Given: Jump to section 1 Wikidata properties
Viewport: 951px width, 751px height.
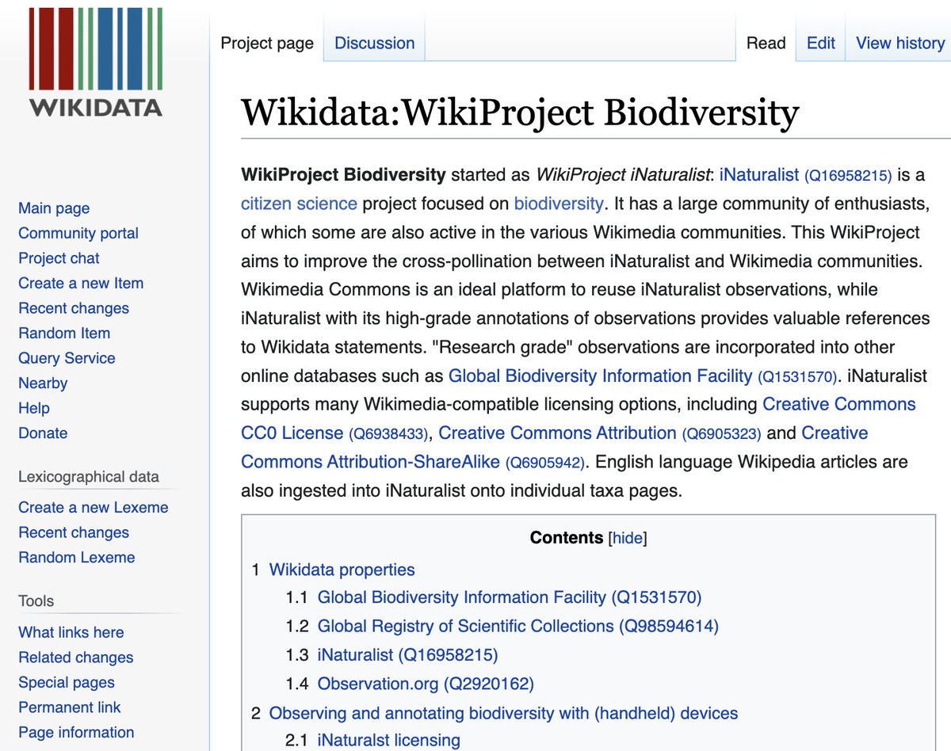Looking at the screenshot, I should pos(342,570).
